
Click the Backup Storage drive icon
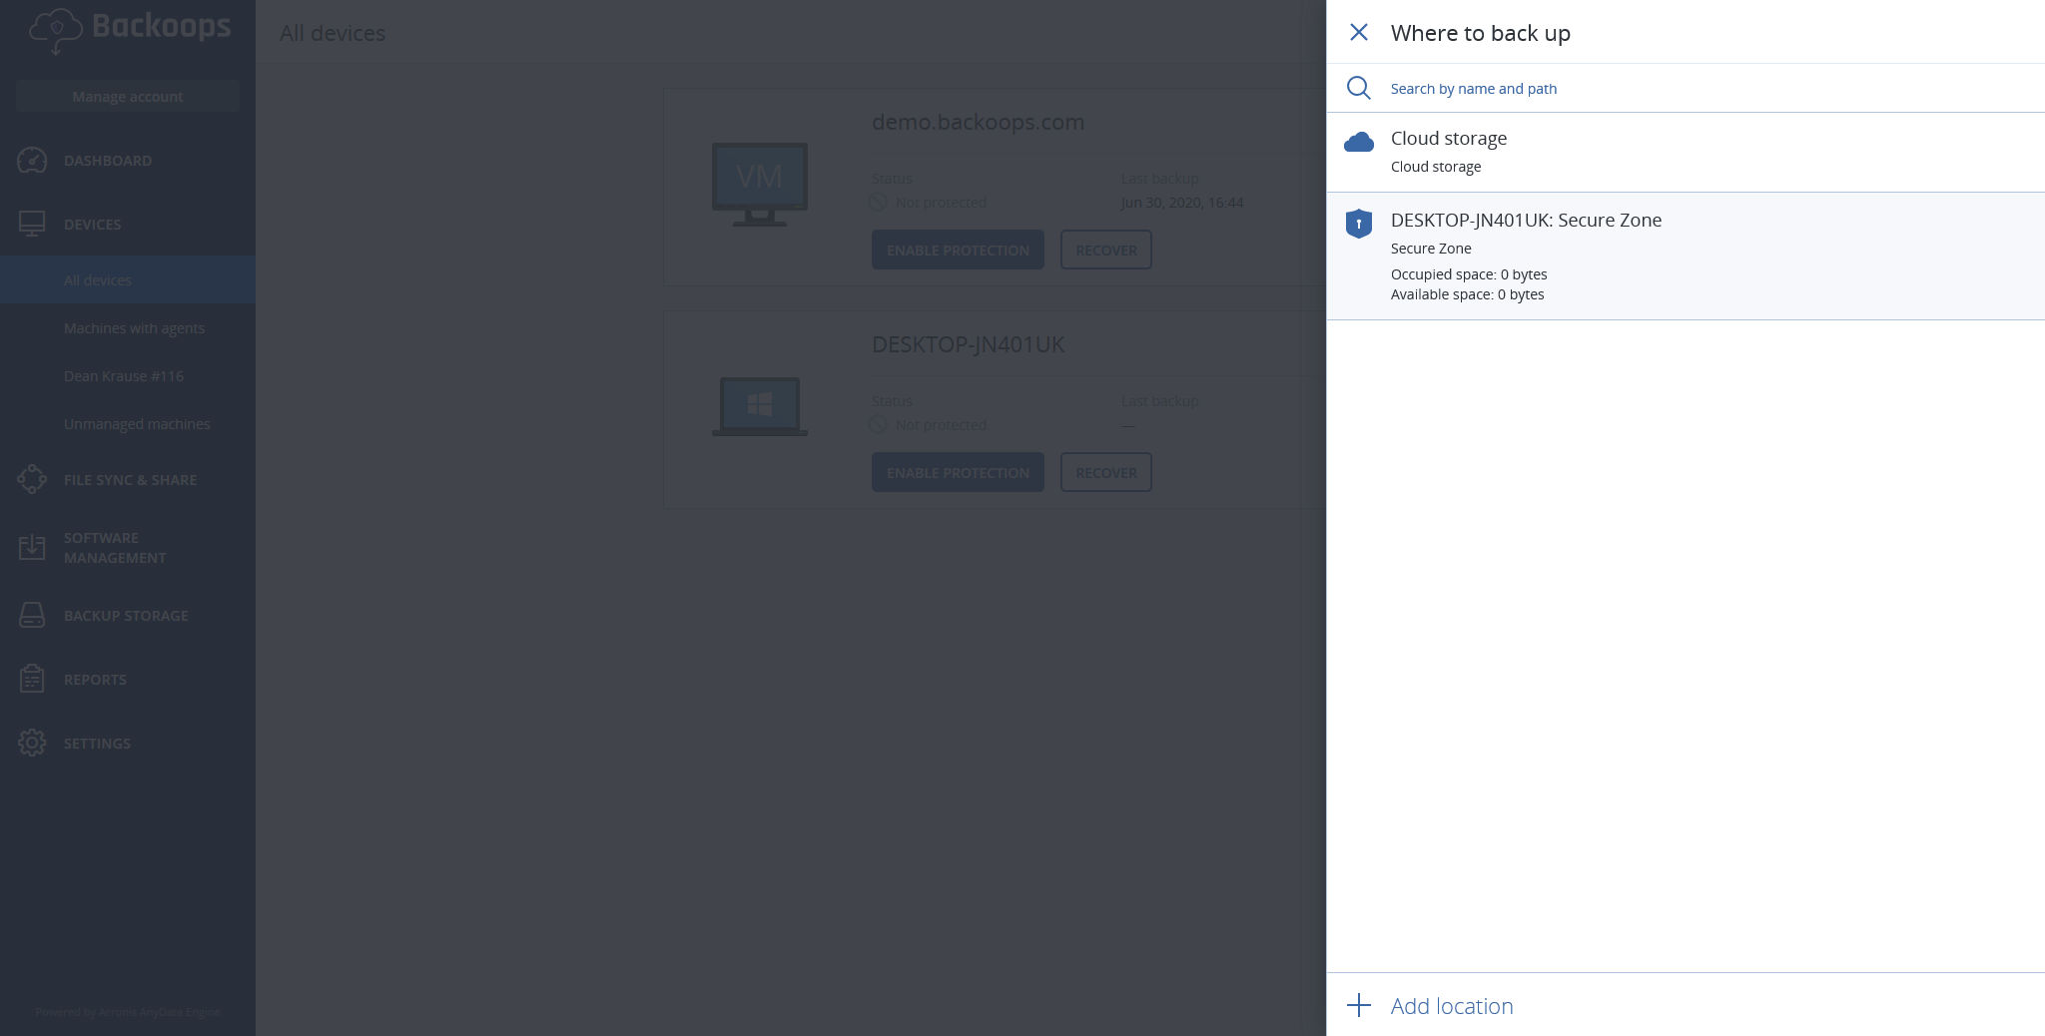[x=32, y=615]
